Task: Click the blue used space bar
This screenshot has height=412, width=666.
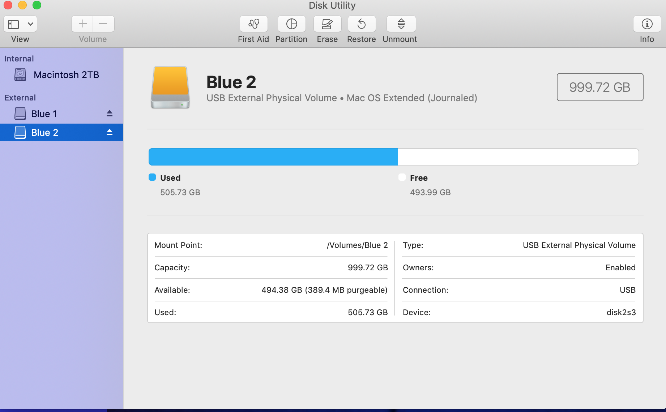Action: pos(273,156)
